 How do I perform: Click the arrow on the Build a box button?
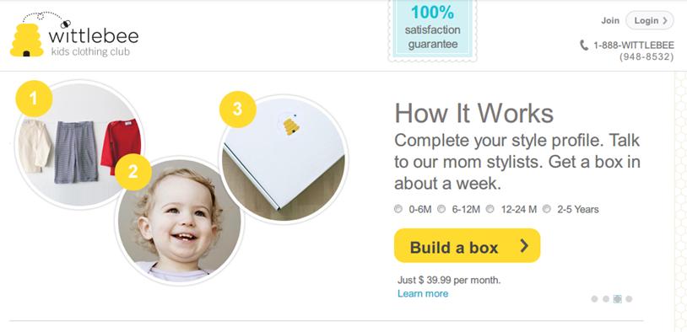[x=524, y=246]
